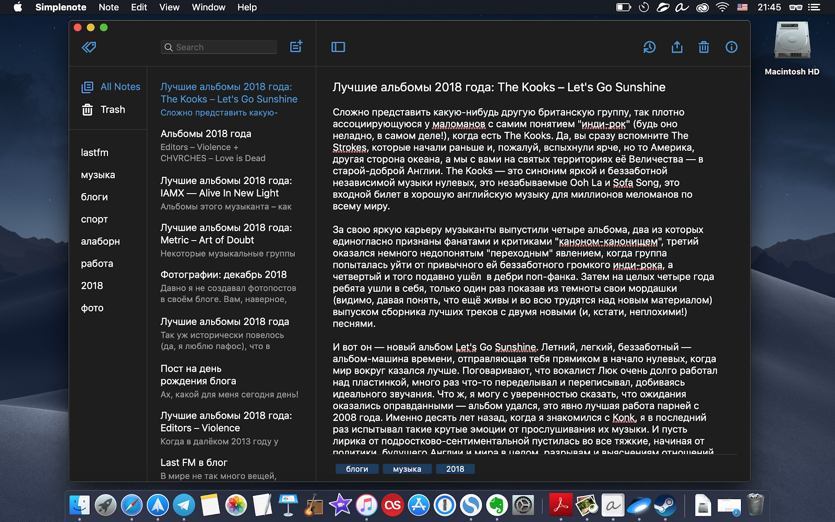Viewport: 835px width, 522px height.
Task: Toggle the sidebar with the panel icon
Action: click(x=338, y=47)
